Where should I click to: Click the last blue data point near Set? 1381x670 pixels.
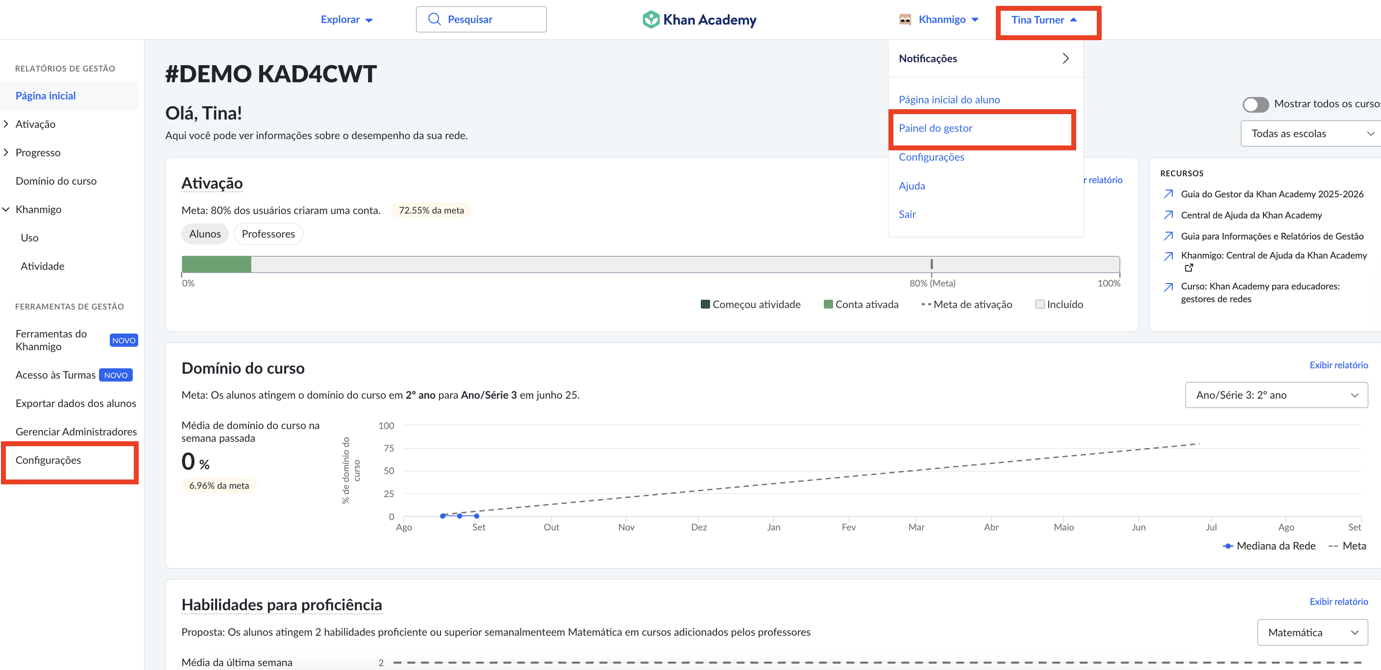click(477, 516)
